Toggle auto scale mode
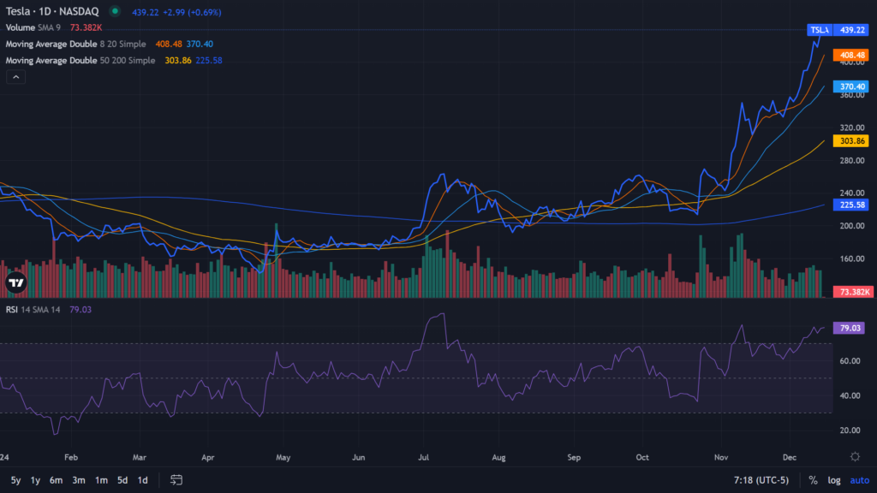Screen dimensions: 877x493 857,480
